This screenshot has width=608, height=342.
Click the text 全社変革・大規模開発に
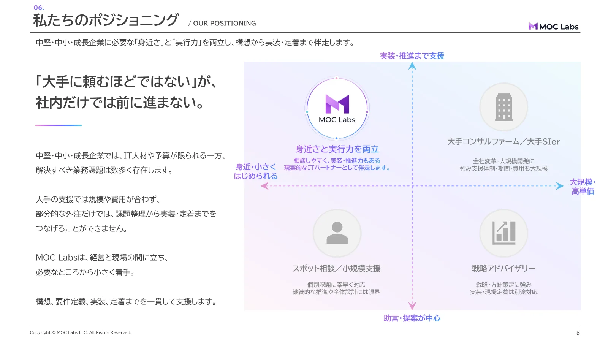[503, 161]
